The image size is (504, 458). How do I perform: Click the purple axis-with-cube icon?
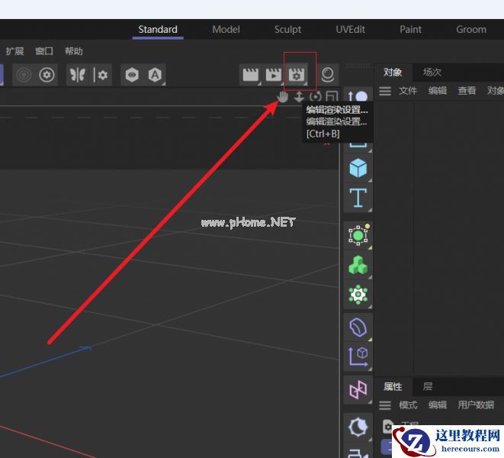click(x=358, y=356)
